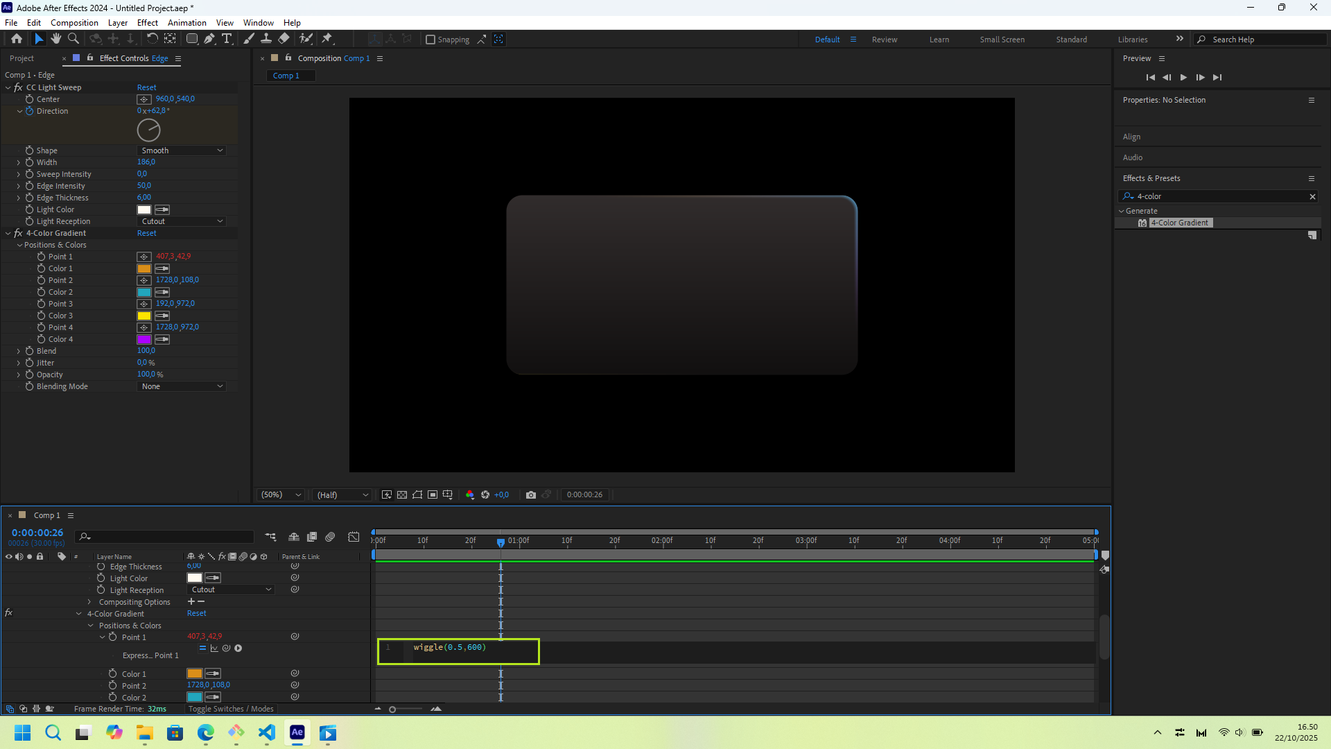
Task: Reset the 4-Color Gradient effect
Action: (146, 234)
